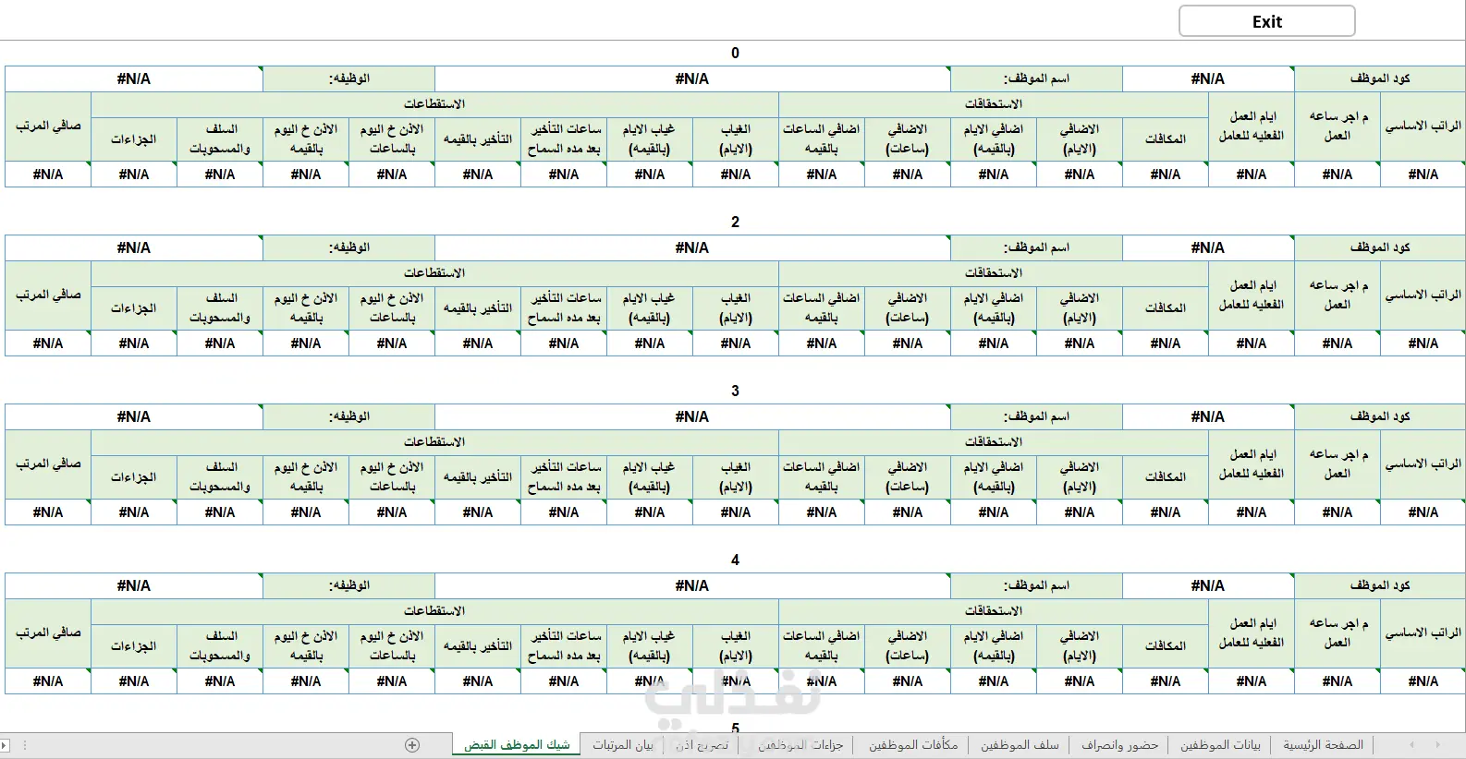Screen dimensions: 1466x759
Task: Select the job title #N/A value in slip 0
Action: [134, 78]
